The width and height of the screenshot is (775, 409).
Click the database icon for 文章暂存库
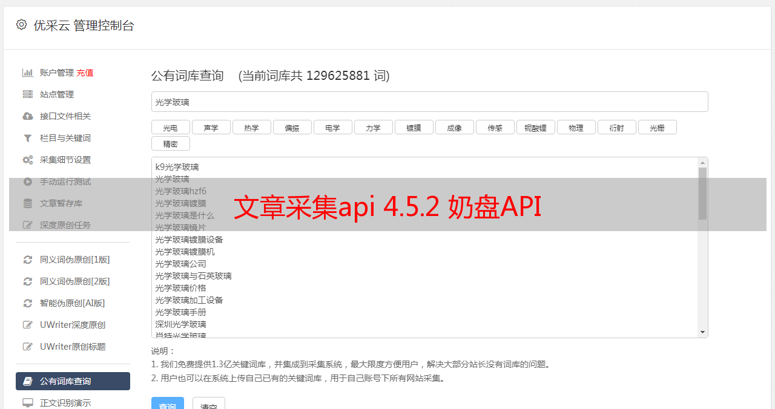click(28, 203)
